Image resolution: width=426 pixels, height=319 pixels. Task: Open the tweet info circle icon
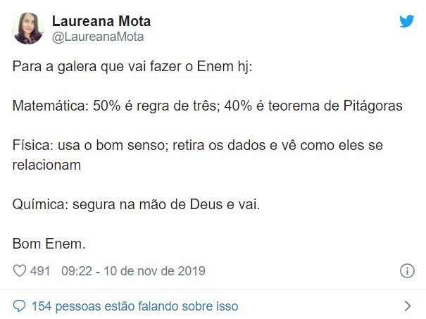(407, 270)
